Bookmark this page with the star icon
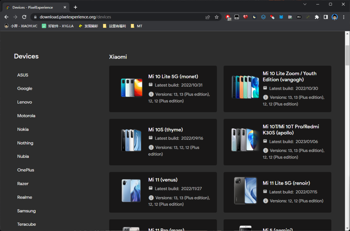The width and height of the screenshot is (350, 231). coord(216,17)
